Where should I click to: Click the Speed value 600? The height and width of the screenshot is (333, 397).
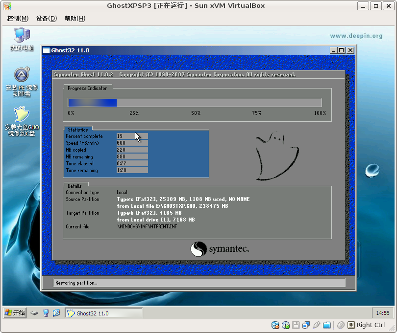coord(132,143)
